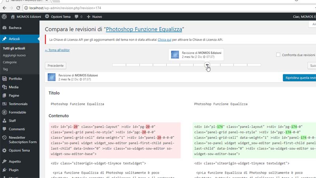
Task: Select Tutti gli articoli submenu
Action: pyautogui.click(x=14, y=48)
